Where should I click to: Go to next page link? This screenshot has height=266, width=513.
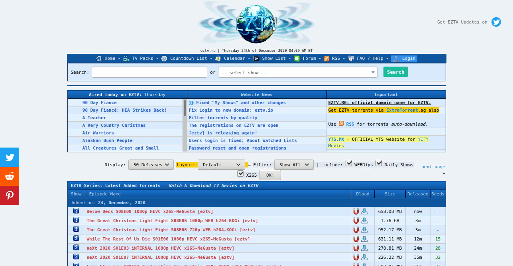point(433,167)
